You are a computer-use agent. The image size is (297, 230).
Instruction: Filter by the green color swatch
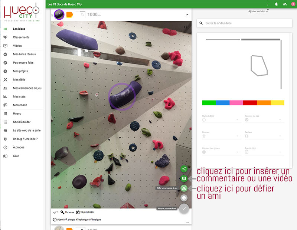point(209,103)
